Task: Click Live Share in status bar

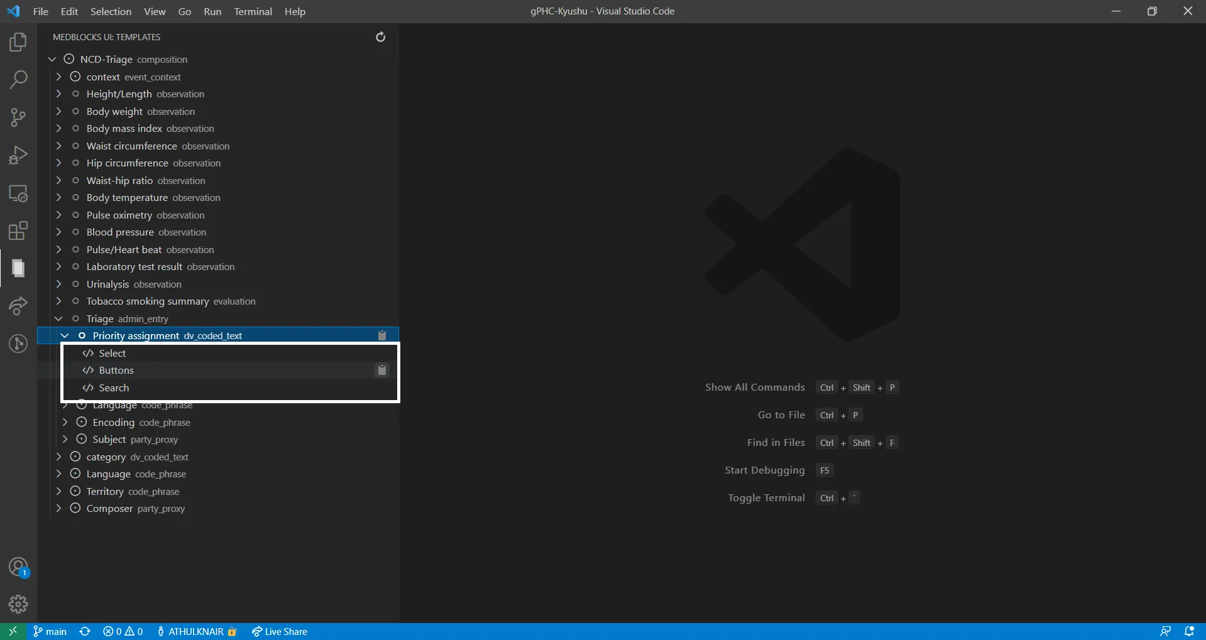Action: pyautogui.click(x=280, y=632)
